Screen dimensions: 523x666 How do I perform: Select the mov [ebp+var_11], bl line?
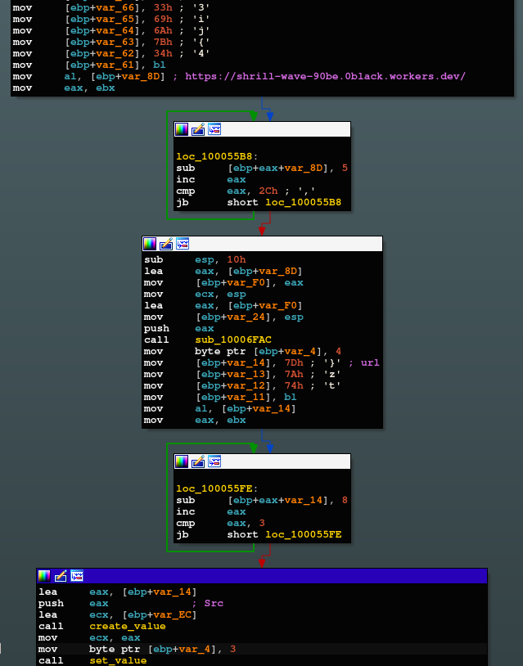pyautogui.click(x=220, y=397)
